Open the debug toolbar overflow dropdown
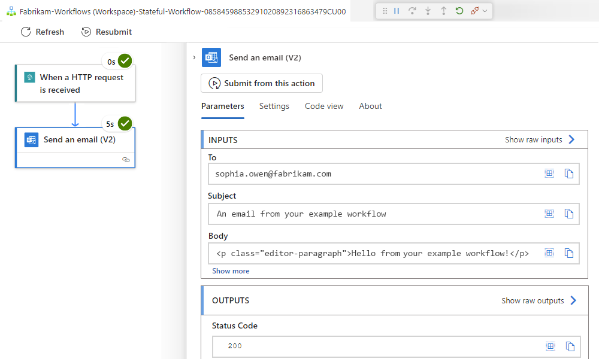The height and width of the screenshot is (359, 599). tap(484, 11)
